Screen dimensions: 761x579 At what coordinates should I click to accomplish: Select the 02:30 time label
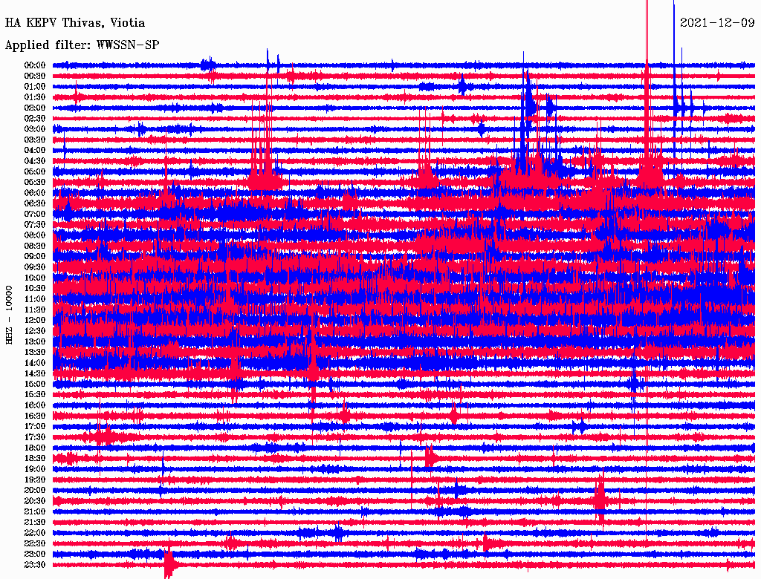35,118
